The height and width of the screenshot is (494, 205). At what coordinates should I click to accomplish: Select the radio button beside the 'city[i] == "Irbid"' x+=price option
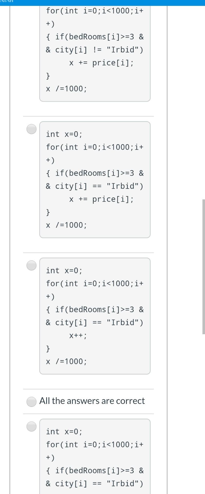[x=31, y=129]
